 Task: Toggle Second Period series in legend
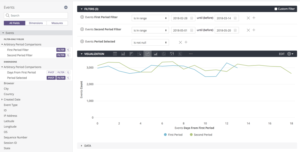click(x=201, y=135)
